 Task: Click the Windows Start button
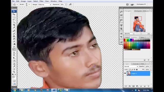[x=15, y=90]
